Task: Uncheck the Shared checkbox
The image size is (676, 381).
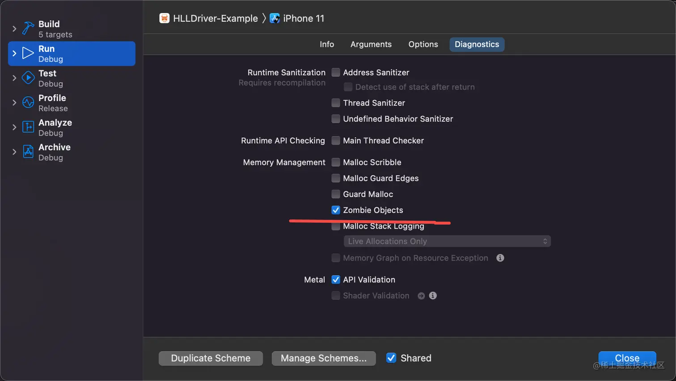Action: tap(391, 358)
